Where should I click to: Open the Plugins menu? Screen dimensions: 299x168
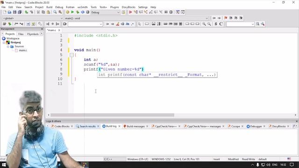pos(114,7)
